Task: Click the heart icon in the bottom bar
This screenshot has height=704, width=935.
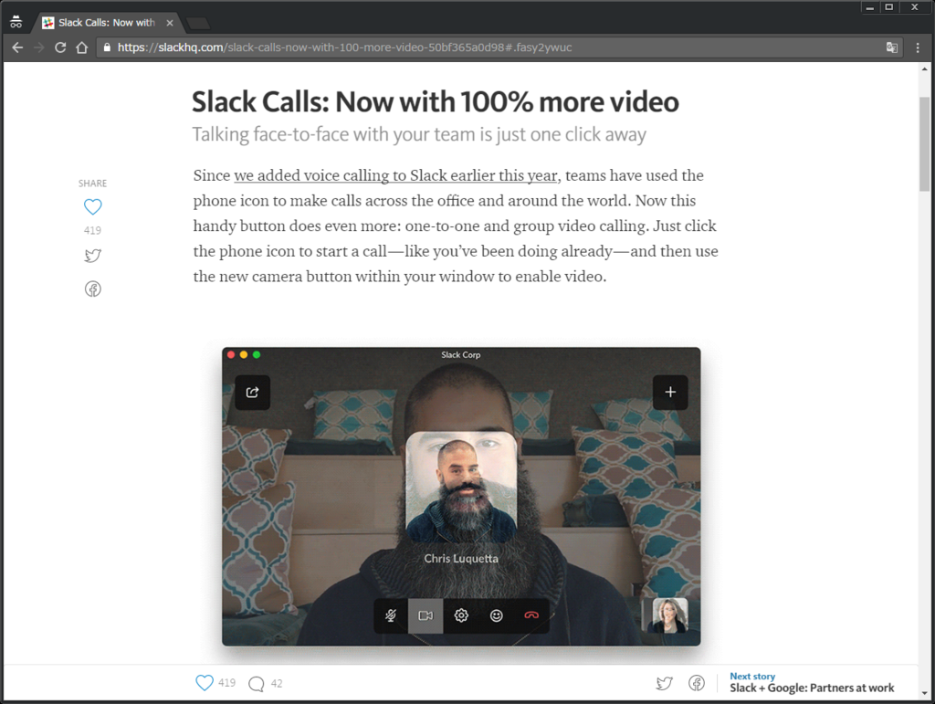Action: 205,682
